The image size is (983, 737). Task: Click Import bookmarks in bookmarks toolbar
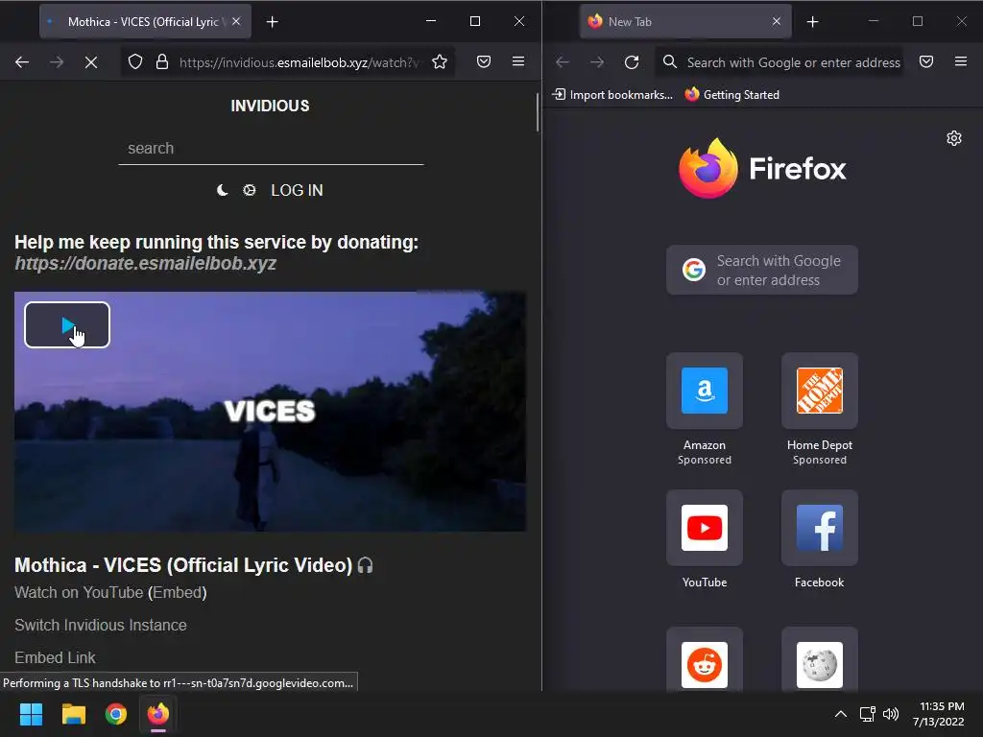click(612, 95)
